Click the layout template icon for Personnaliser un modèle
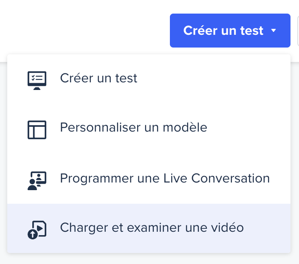 (x=37, y=129)
